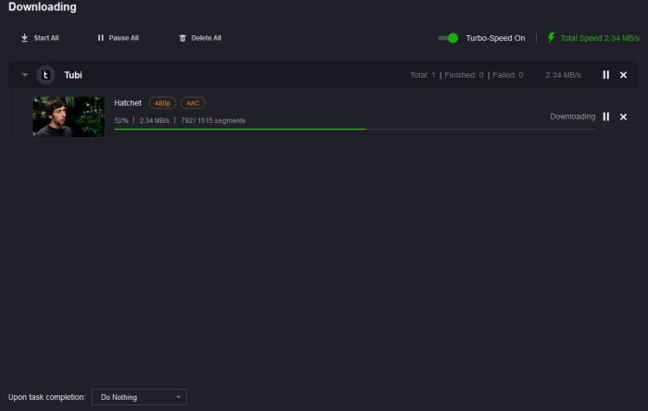Click the green lightning bolt speed icon
The image size is (648, 411).
(x=551, y=38)
